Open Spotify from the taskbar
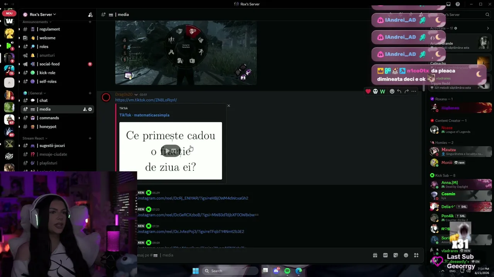 tap(287, 271)
